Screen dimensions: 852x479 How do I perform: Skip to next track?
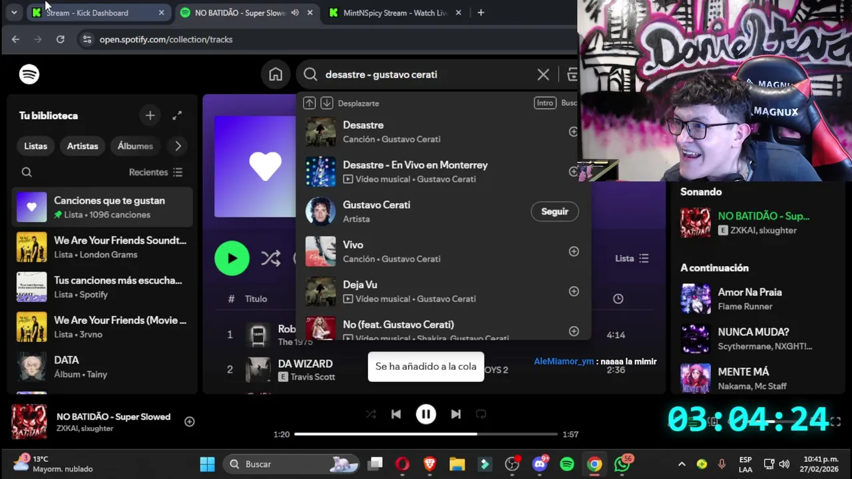point(456,414)
